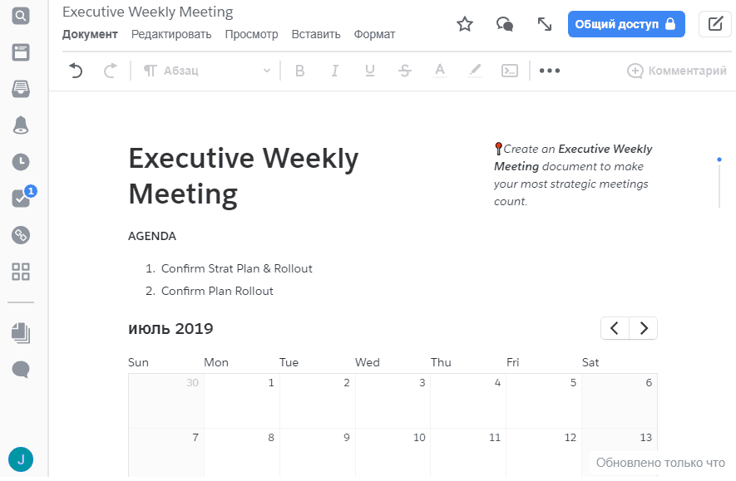Open tasks icon with badge 1
This screenshot has width=736, height=481.
coord(21,199)
